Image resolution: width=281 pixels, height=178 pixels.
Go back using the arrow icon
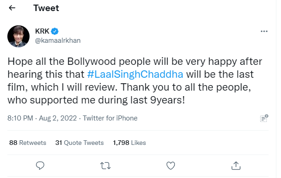[12, 8]
